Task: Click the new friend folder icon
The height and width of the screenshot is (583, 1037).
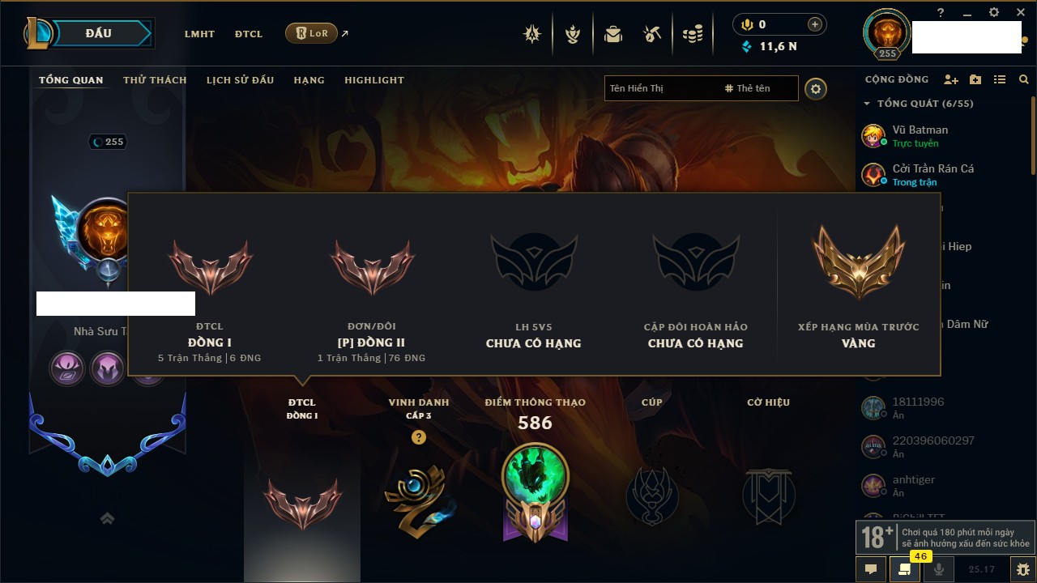Action: 975,79
